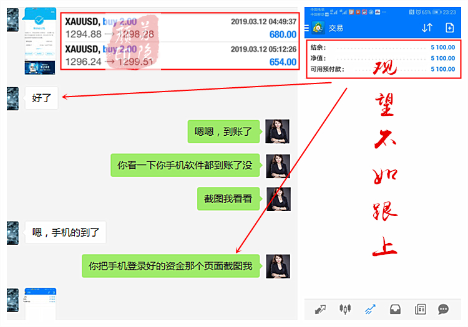Open the news tab icon
Screen dimensions: 468x327
(420, 309)
